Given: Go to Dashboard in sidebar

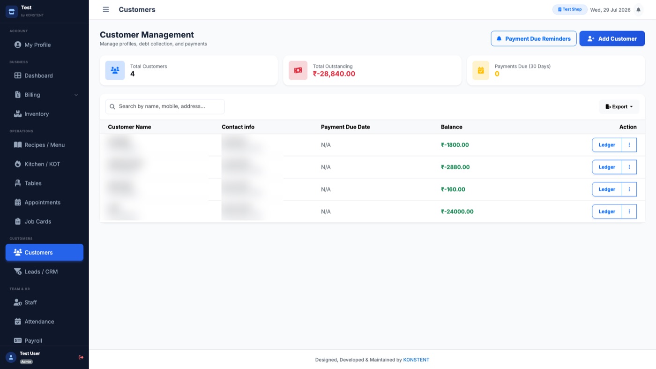Looking at the screenshot, I should (45, 75).
